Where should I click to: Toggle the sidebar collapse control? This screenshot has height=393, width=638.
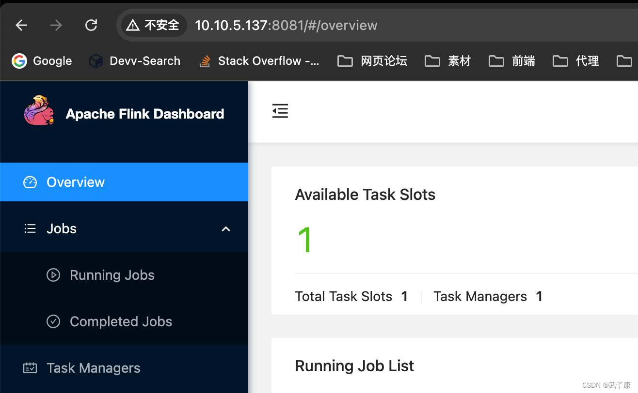[280, 111]
